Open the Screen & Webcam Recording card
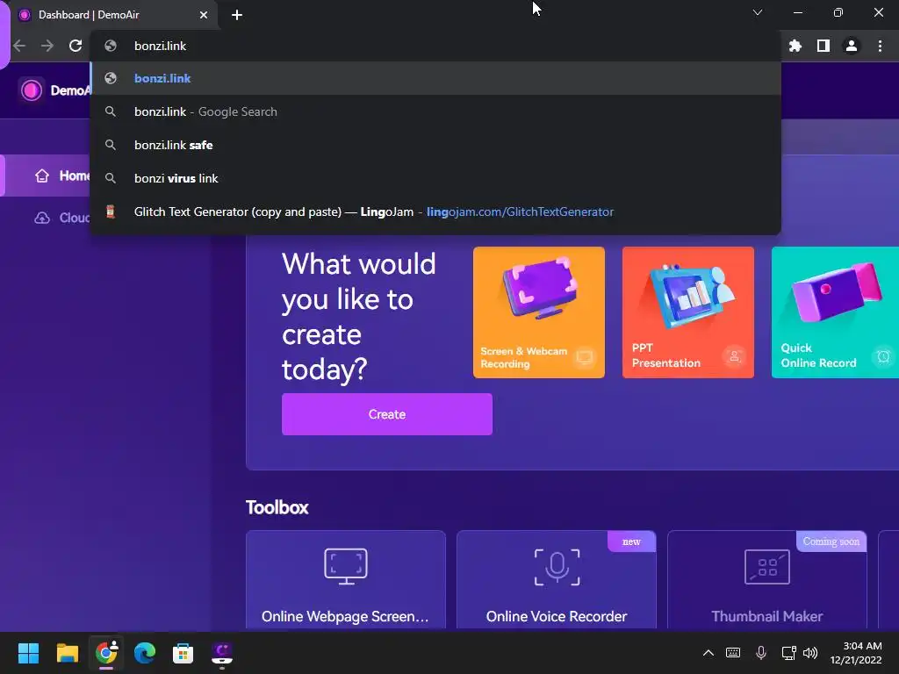 point(539,312)
